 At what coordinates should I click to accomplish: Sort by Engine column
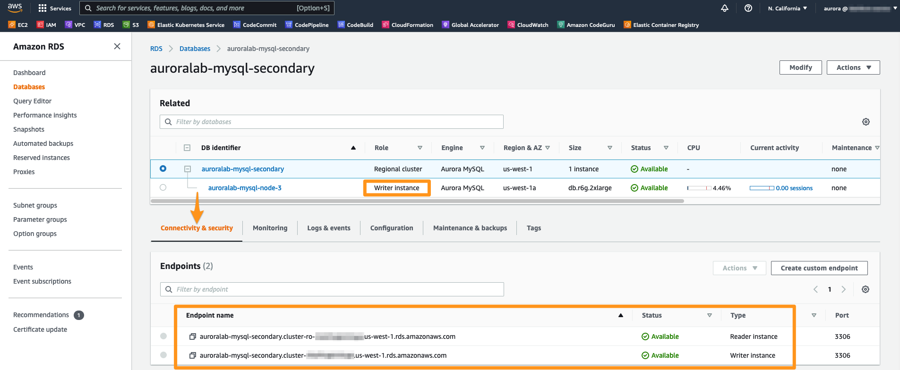pos(482,148)
